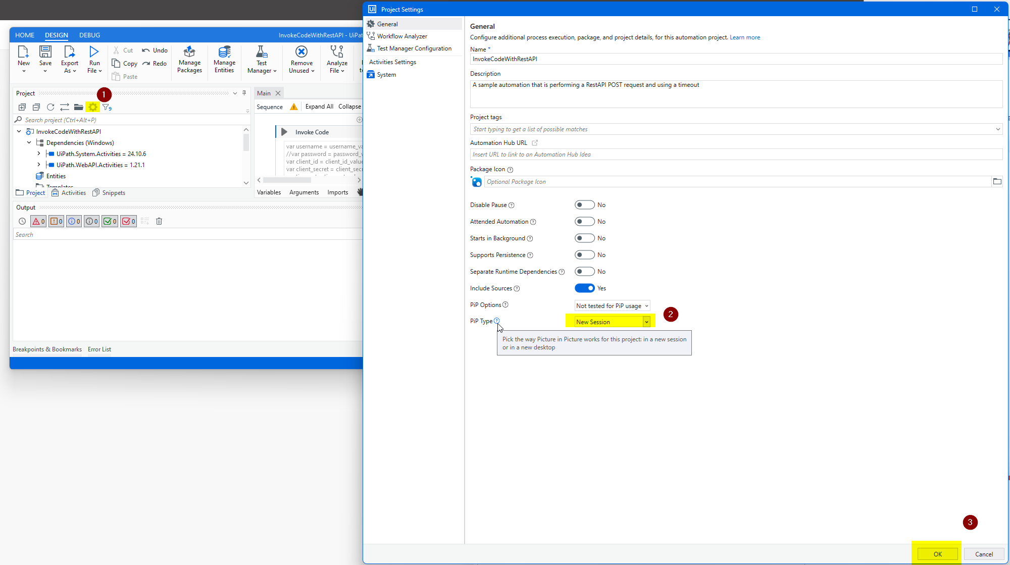Screen dimensions: 1010x565
Task: Clear Output with the trash icon
Action: coord(159,221)
